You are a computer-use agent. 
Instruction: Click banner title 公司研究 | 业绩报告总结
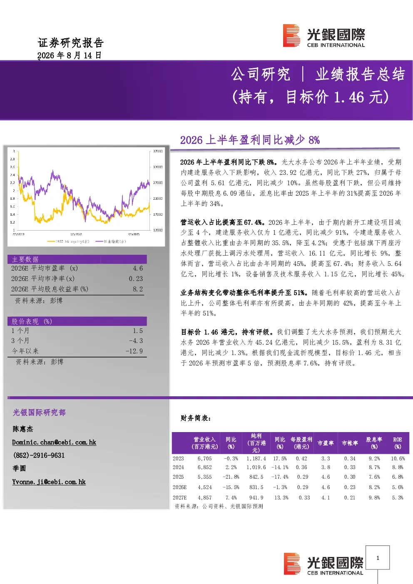[318, 75]
